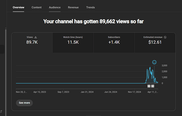
Task: Select the Subscribers +1.4K card
Action: [x=114, y=42]
